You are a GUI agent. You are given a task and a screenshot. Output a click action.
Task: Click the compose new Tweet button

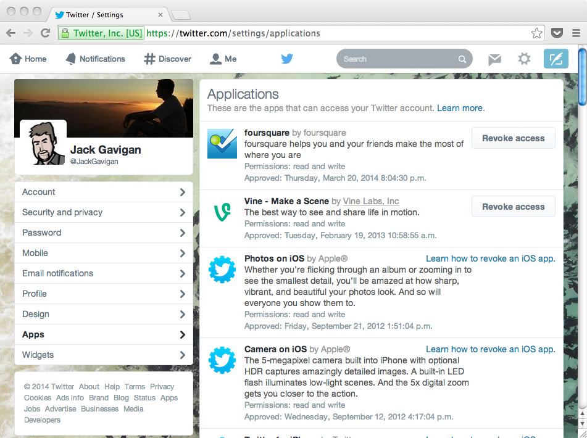[x=556, y=59]
